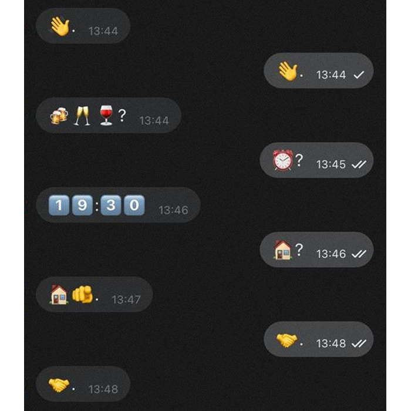Click the clinking beer mugs emoji
The height and width of the screenshot is (411, 411).
(59, 115)
